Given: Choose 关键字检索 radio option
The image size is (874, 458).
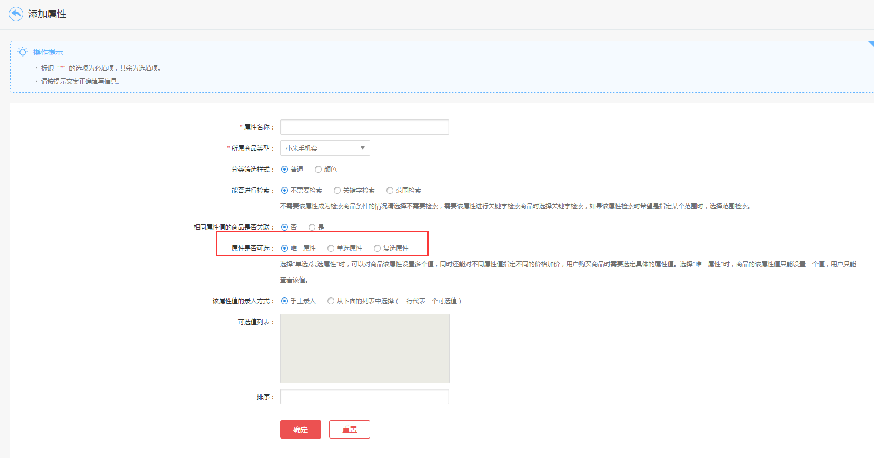Looking at the screenshot, I should coord(337,191).
